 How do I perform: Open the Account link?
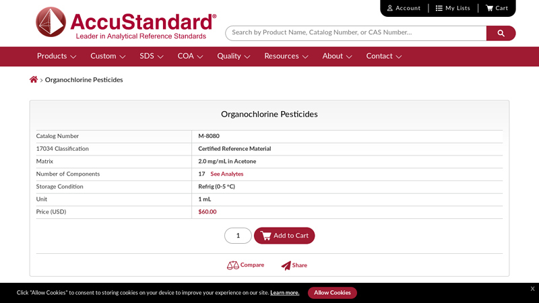pos(404,8)
